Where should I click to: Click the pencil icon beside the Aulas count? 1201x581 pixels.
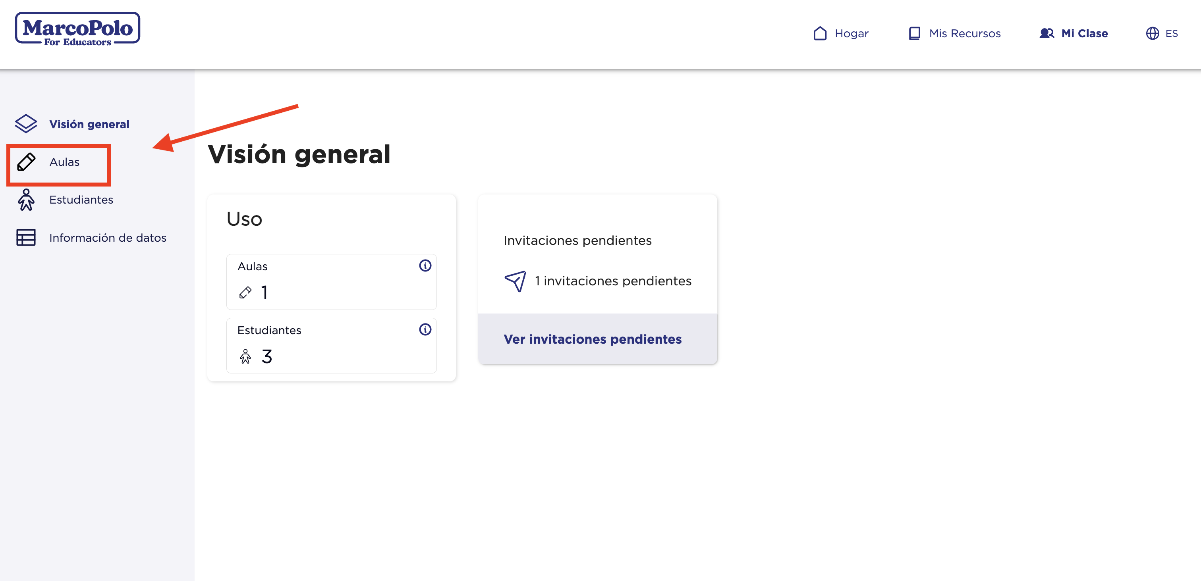[x=245, y=292]
